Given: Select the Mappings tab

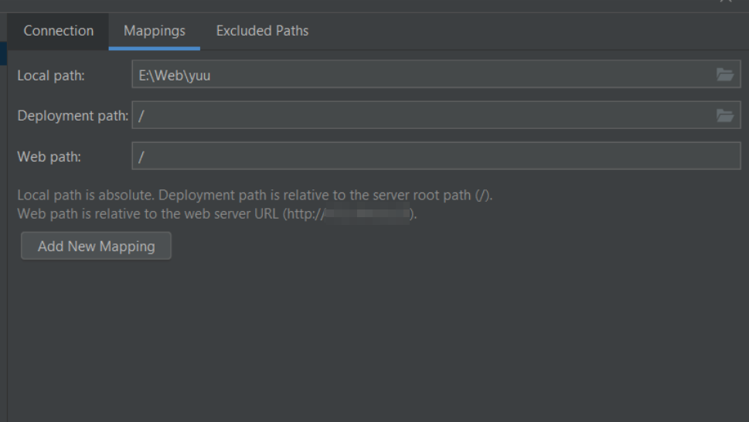Looking at the screenshot, I should pos(155,31).
